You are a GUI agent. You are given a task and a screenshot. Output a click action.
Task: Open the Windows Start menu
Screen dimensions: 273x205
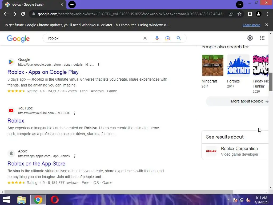point(6,200)
